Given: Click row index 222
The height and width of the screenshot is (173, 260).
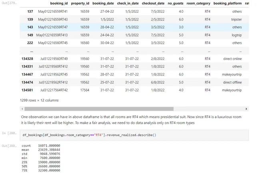Looking at the screenshot, I should click(x=30, y=43).
